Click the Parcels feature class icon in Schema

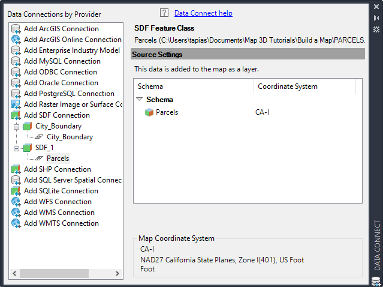pyautogui.click(x=149, y=112)
